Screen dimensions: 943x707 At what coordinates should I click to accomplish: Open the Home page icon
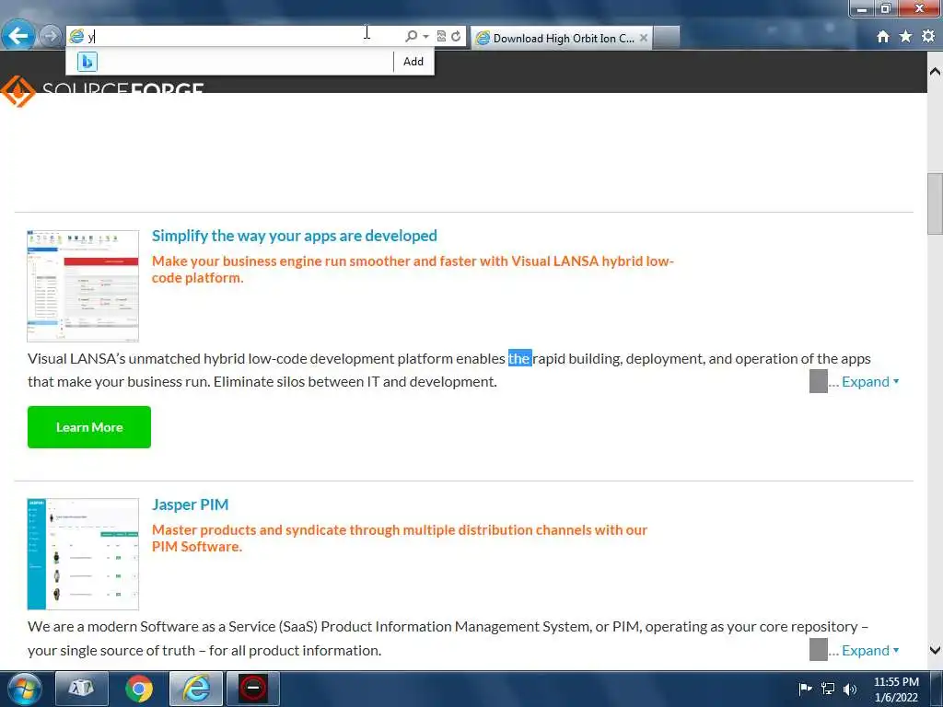pyautogui.click(x=883, y=37)
